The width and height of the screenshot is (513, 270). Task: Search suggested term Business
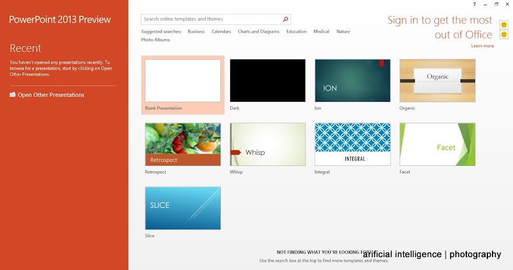[x=196, y=32]
